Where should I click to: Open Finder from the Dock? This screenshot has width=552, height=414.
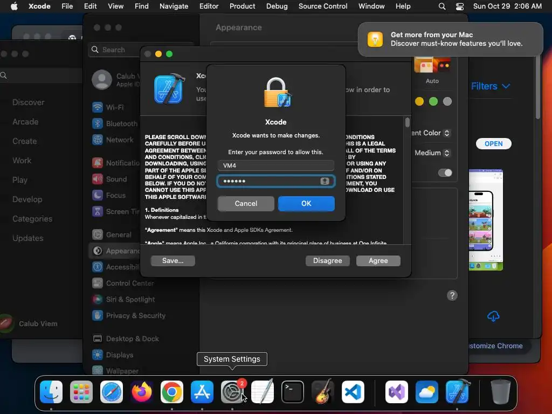[51, 392]
